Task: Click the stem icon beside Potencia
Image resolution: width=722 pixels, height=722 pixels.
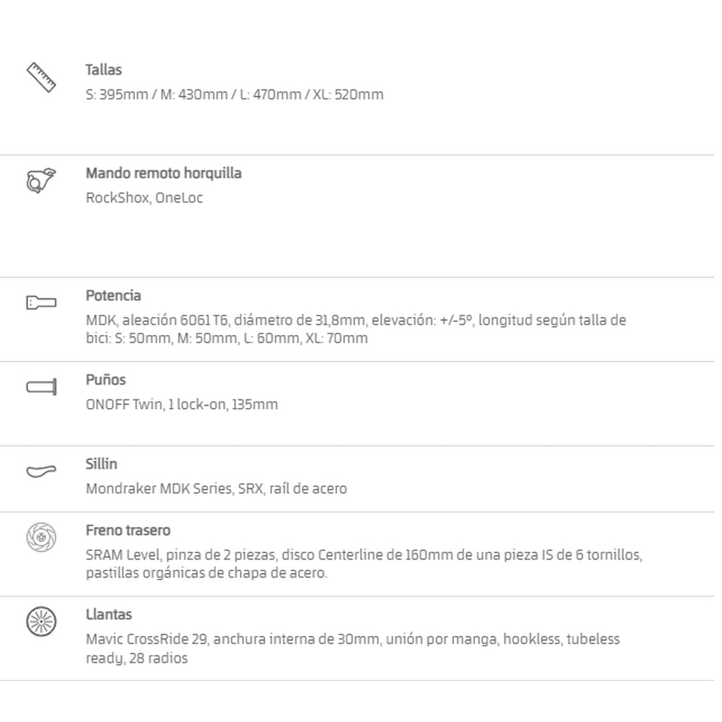Action: (41, 303)
